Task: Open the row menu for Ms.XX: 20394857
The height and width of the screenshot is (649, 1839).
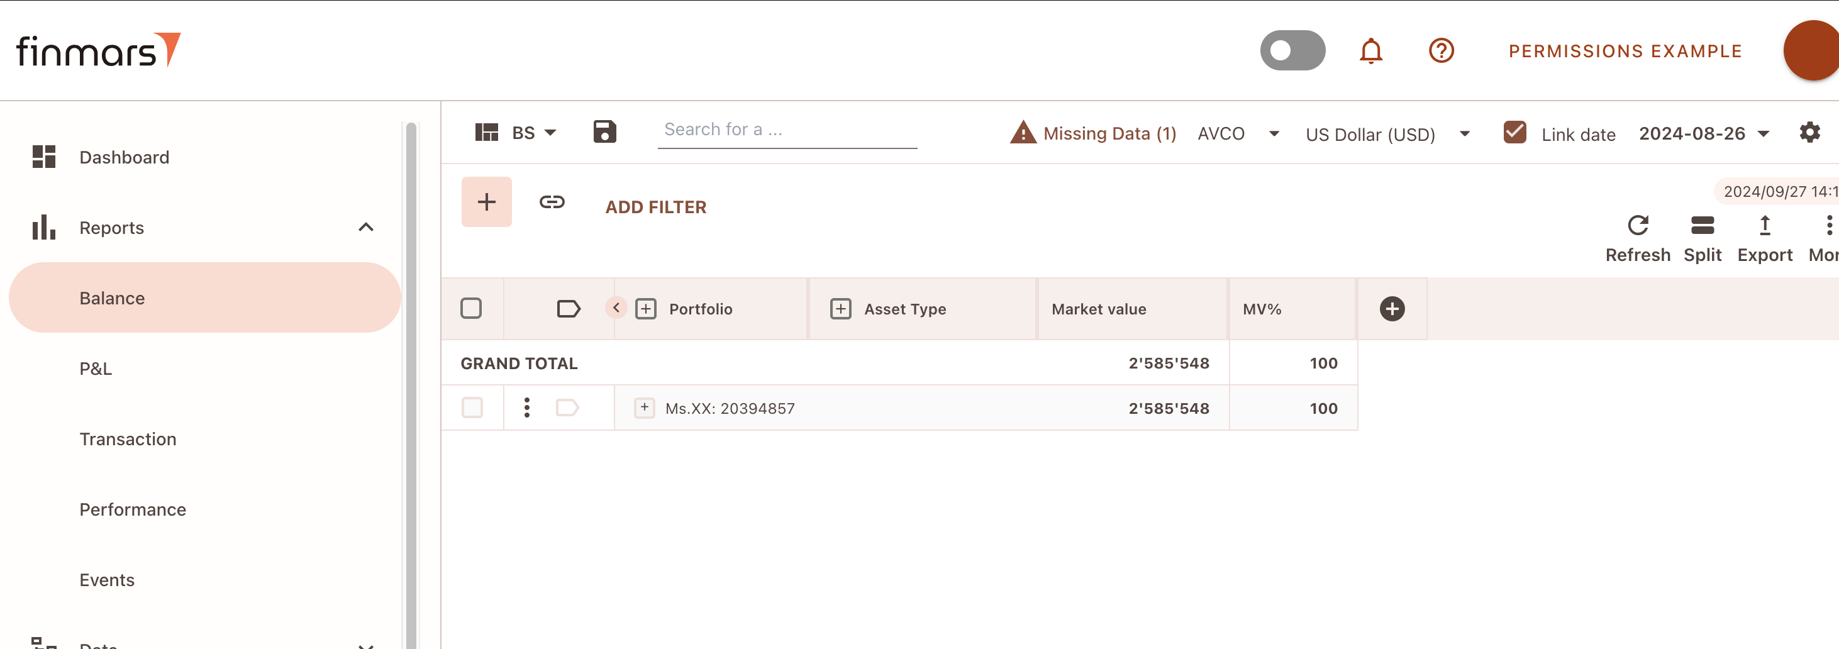Action: 527,408
